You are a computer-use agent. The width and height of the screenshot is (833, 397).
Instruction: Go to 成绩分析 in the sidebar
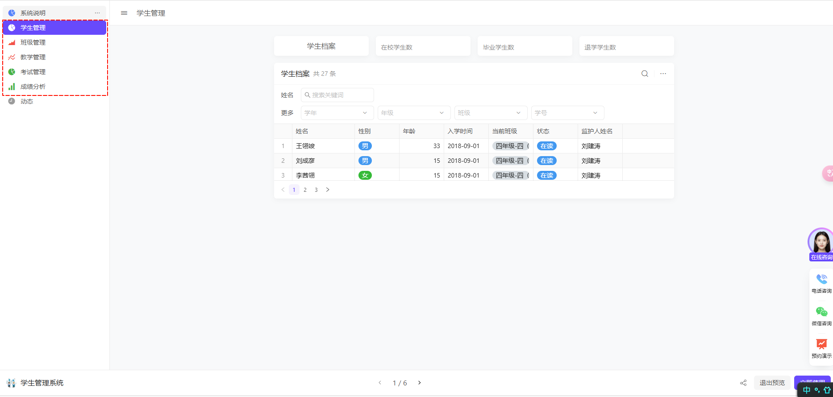(x=33, y=87)
